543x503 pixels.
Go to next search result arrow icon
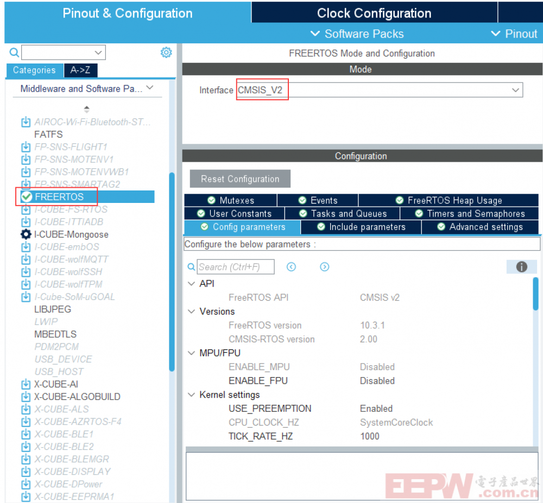[325, 267]
